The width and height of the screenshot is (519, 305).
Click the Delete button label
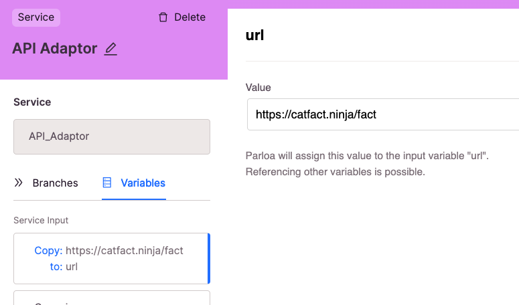point(190,17)
